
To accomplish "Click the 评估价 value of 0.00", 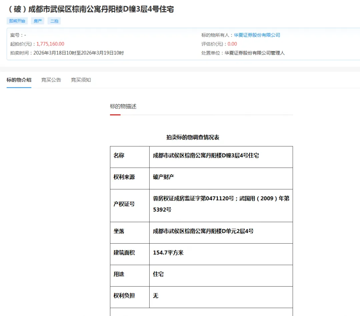I will (232, 44).
